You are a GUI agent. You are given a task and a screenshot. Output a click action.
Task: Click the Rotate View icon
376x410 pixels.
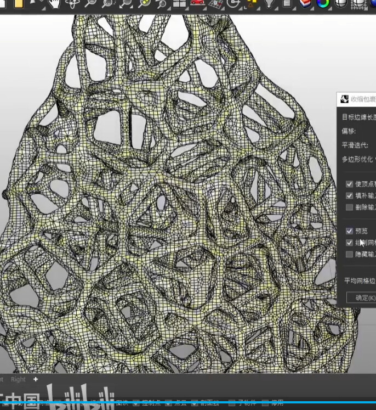tap(72, 4)
